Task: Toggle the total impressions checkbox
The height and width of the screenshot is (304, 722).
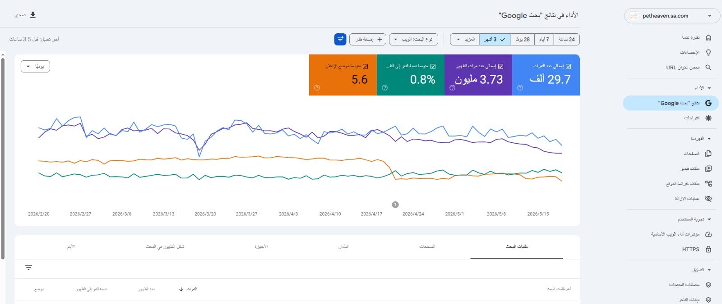Action: pos(500,66)
